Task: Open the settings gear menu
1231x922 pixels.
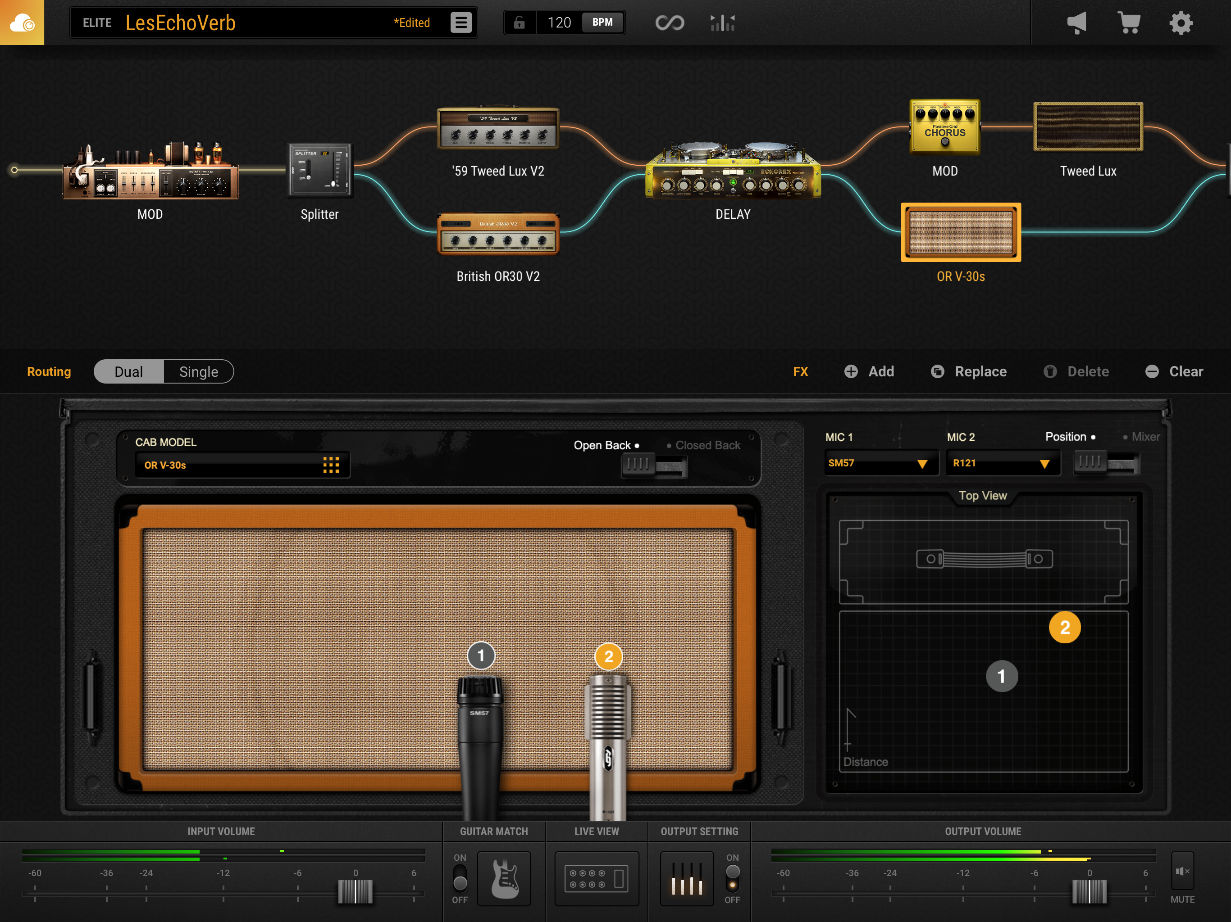Action: pyautogui.click(x=1181, y=22)
